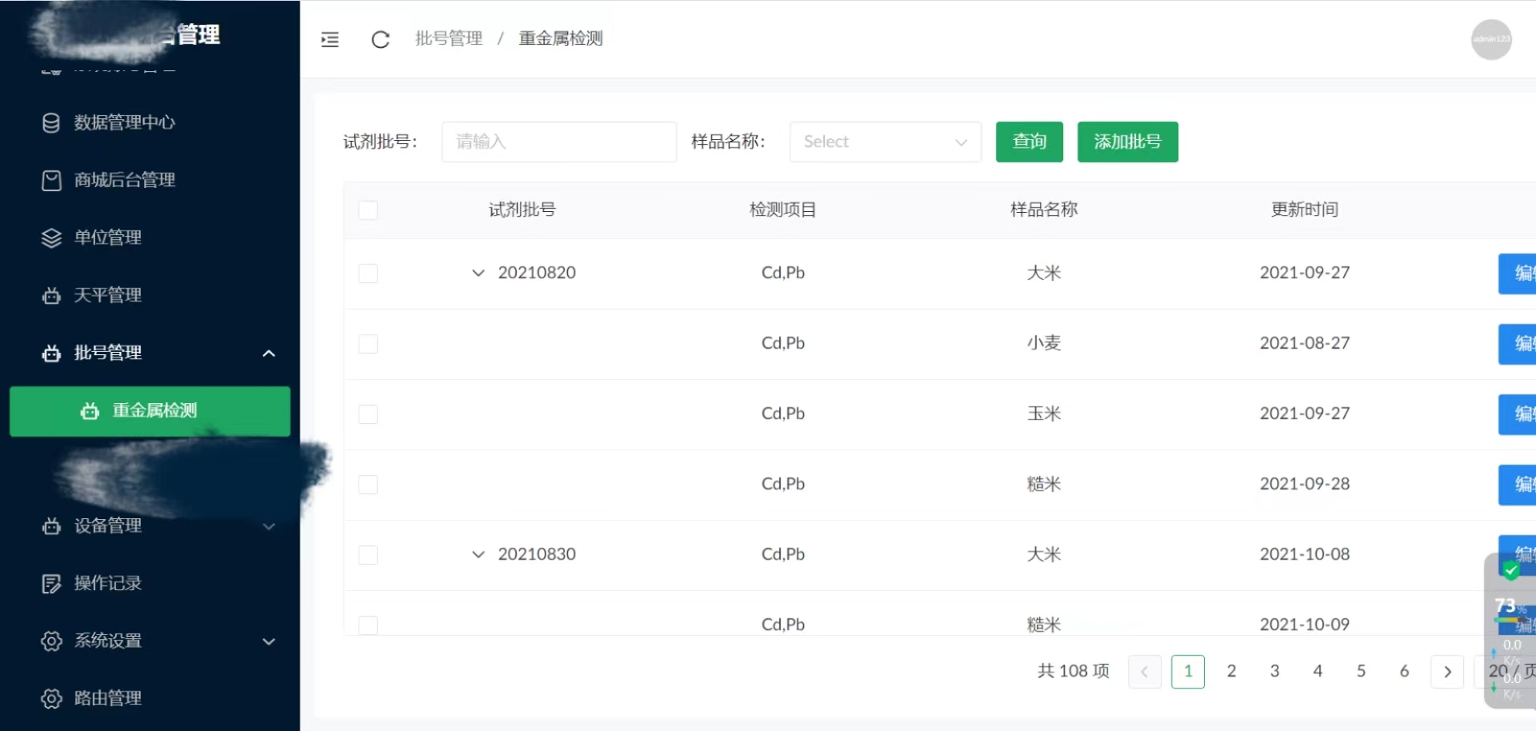Open 天平管理 menu item

(150, 295)
